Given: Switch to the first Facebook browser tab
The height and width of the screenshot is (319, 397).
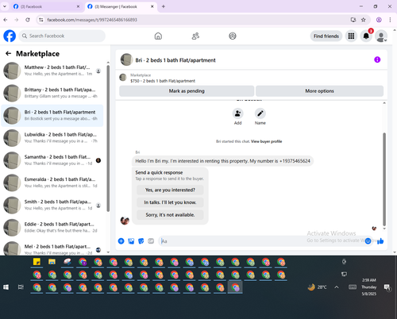Looking at the screenshot, I should pyautogui.click(x=46, y=6).
